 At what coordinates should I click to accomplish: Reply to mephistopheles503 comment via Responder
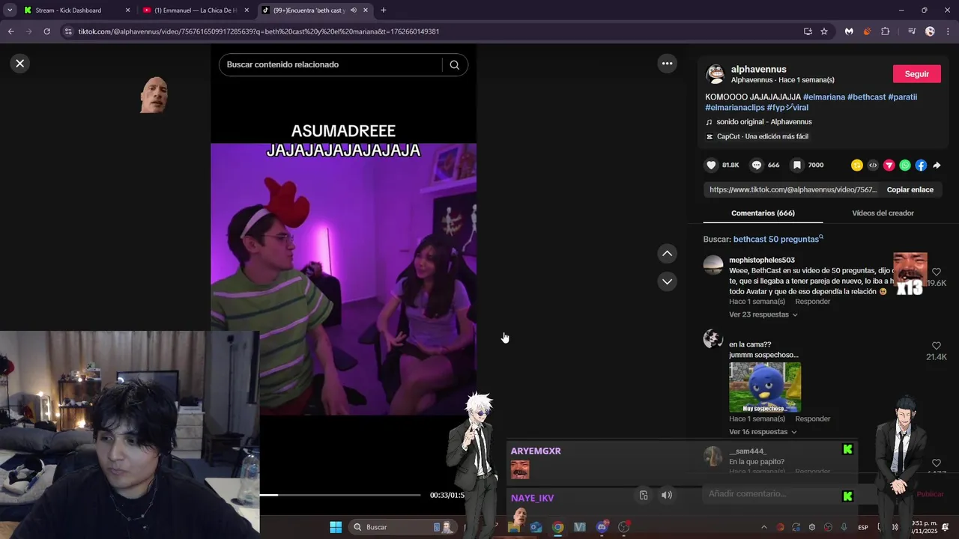812,302
